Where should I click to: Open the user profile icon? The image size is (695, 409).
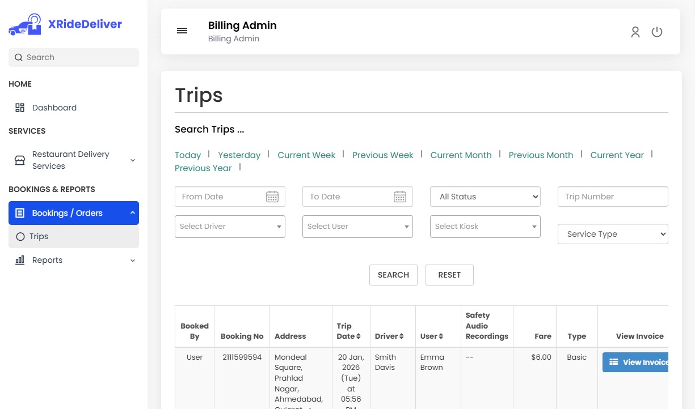tap(635, 32)
